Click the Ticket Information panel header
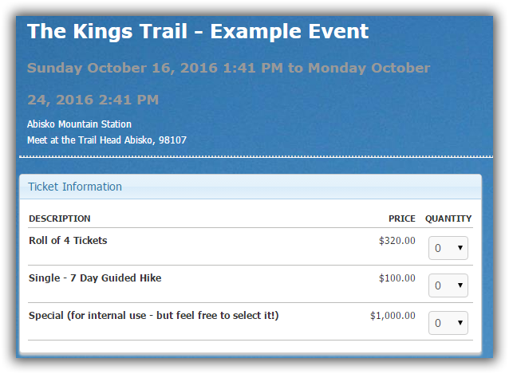 [75, 187]
